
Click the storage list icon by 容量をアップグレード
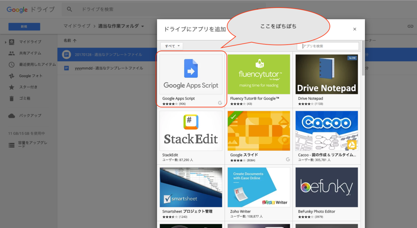[11, 145]
